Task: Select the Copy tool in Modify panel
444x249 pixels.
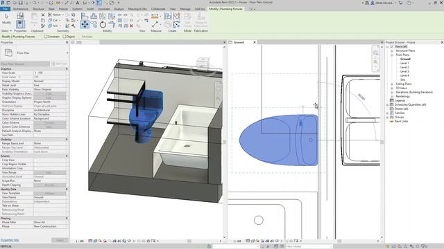Action: click(x=94, y=25)
